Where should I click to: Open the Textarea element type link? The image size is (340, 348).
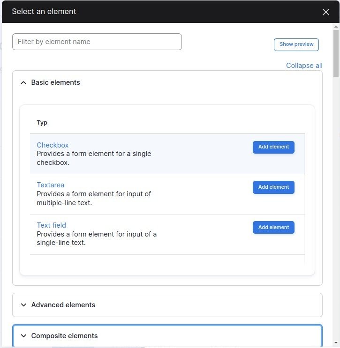[x=51, y=185]
